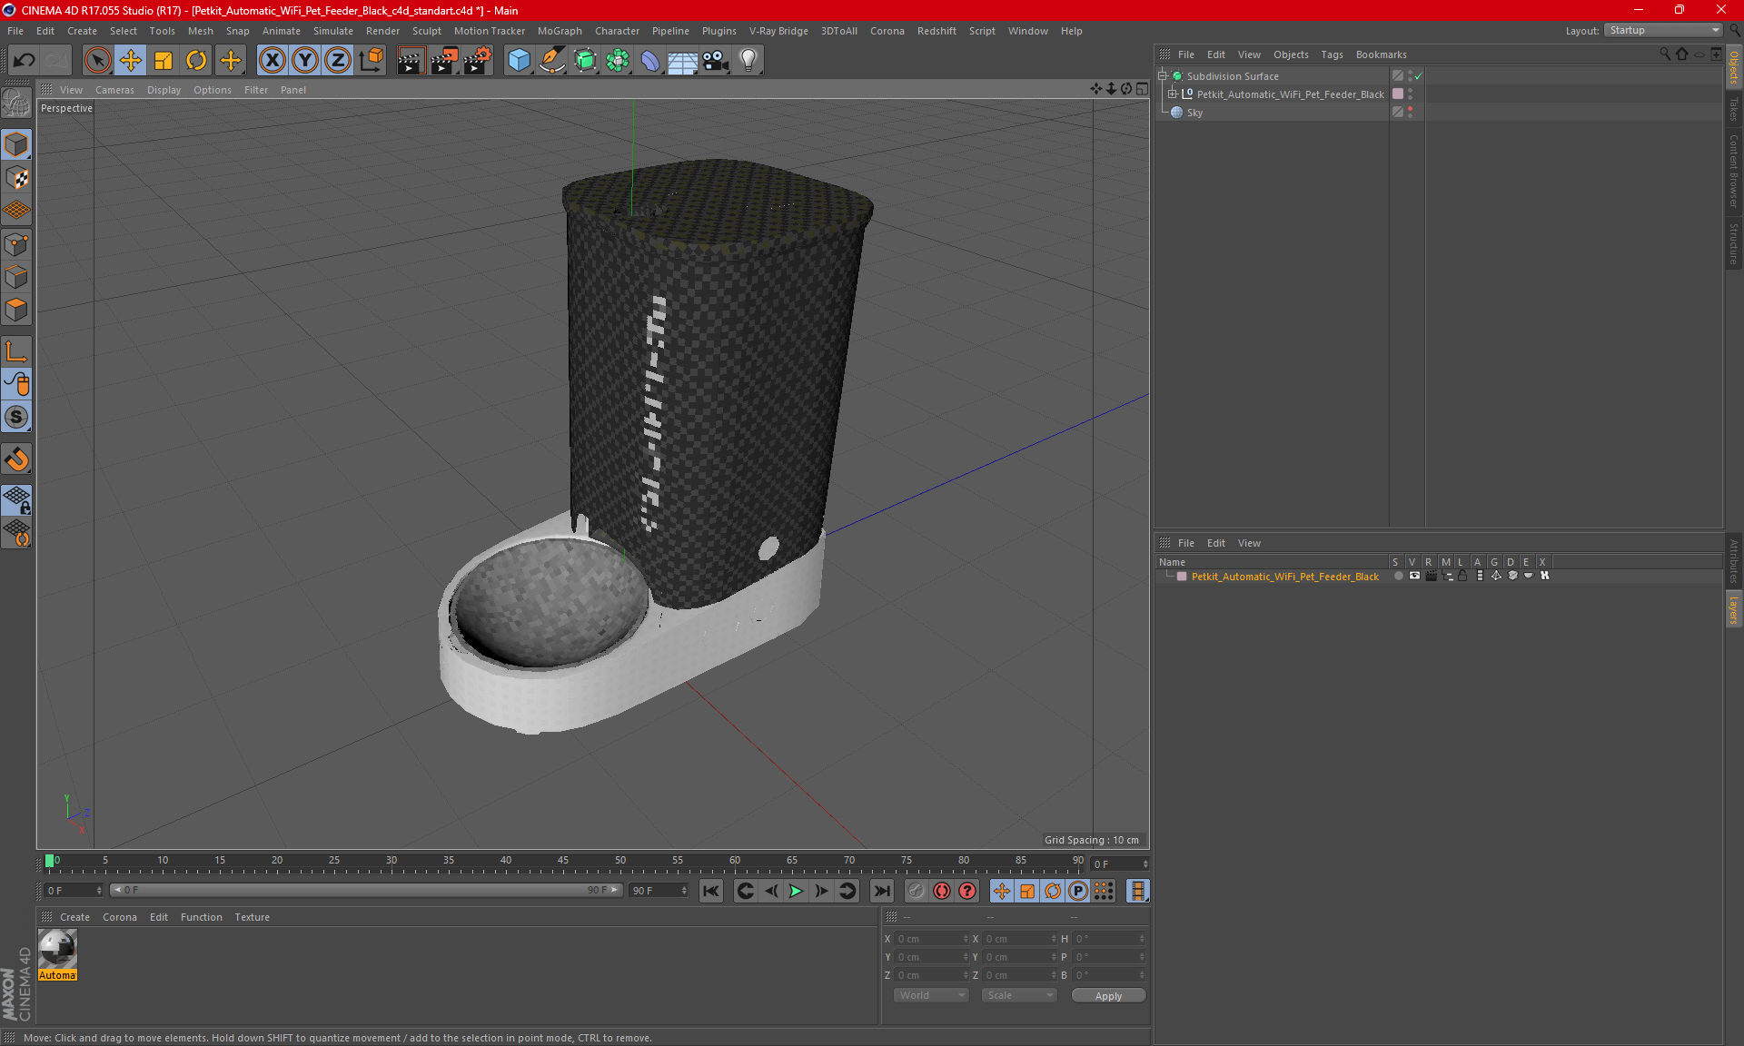Open the MoGraph menu
This screenshot has height=1046, width=1744.
click(560, 31)
